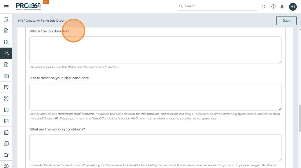The image size is (301, 168).
Task: Click the page vertical scrollbar thumb
Action: tap(299, 119)
